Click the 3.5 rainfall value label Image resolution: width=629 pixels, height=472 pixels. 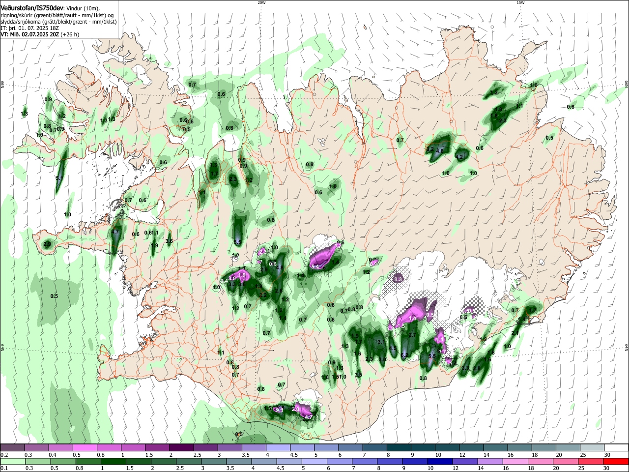tap(358, 375)
